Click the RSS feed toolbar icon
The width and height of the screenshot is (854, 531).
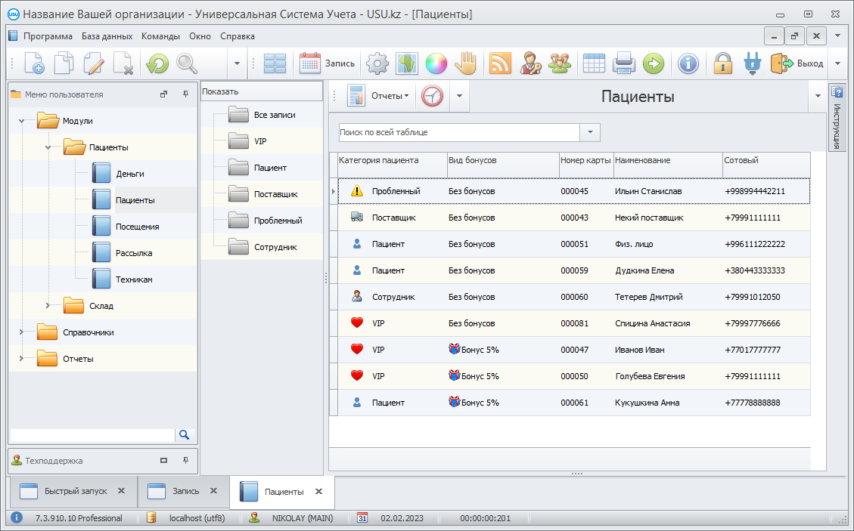[x=501, y=64]
